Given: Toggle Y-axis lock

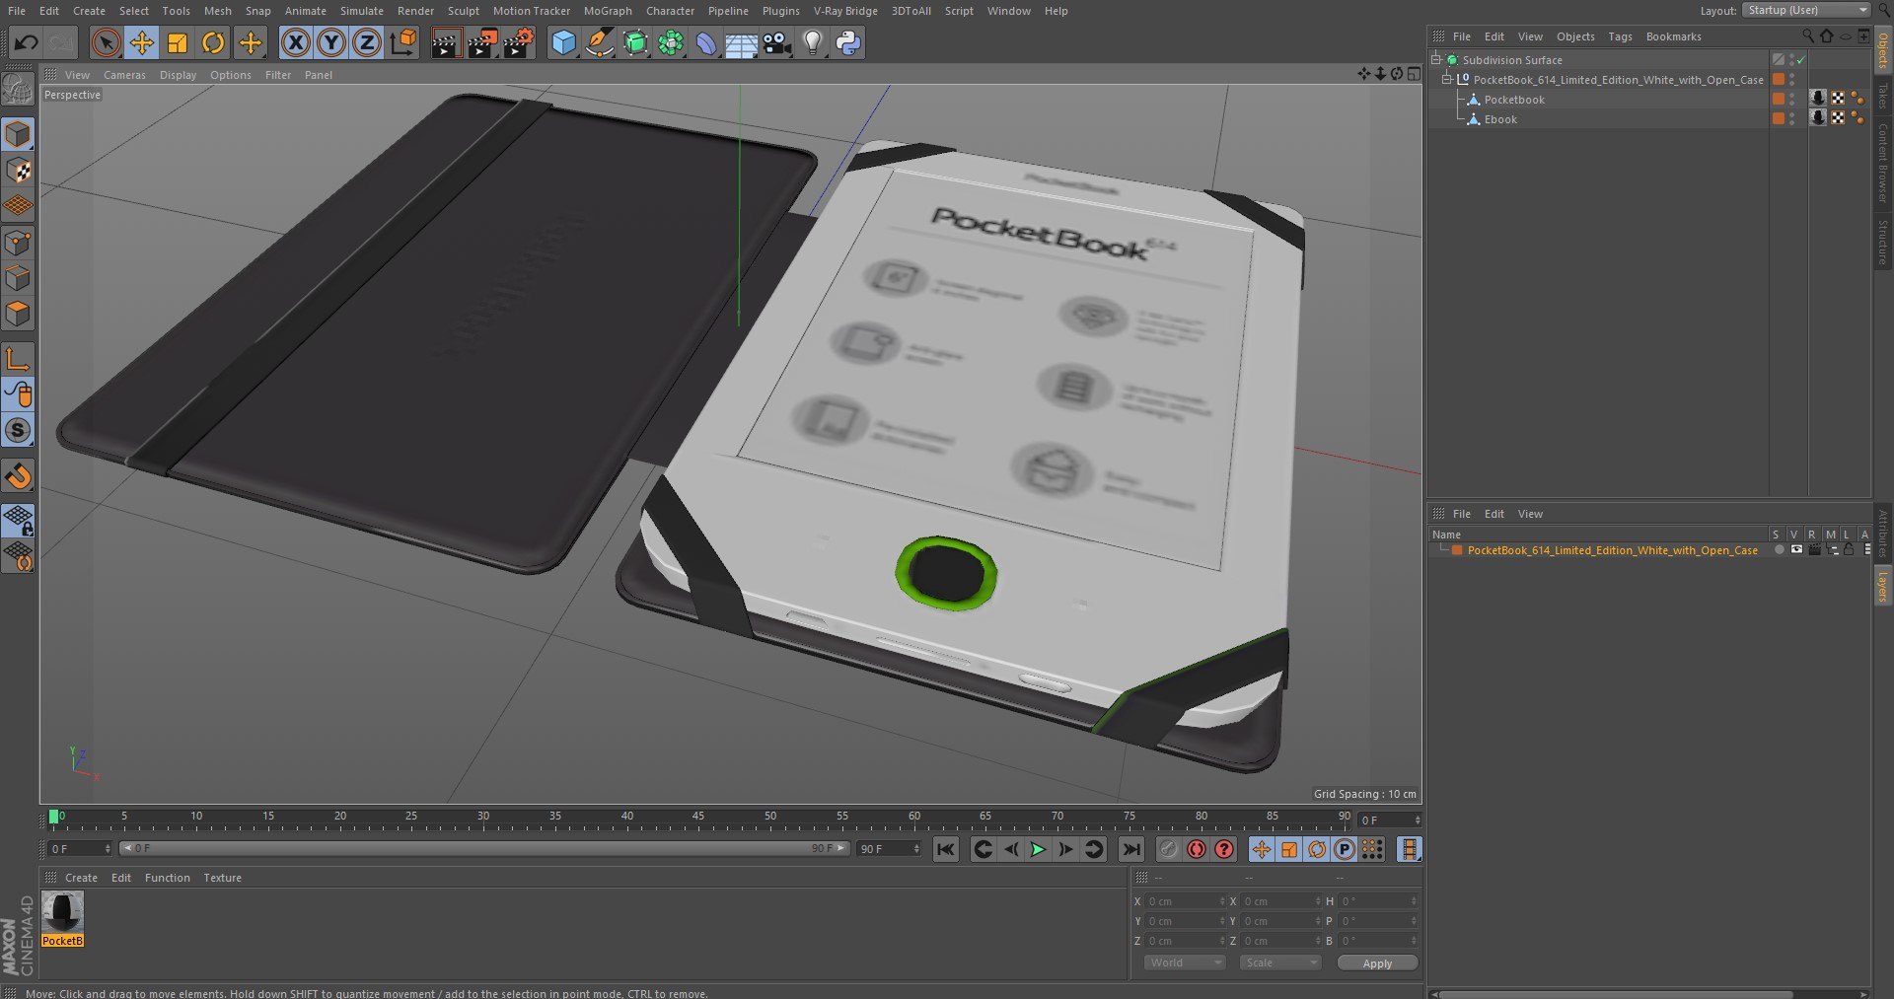Looking at the screenshot, I should point(331,42).
